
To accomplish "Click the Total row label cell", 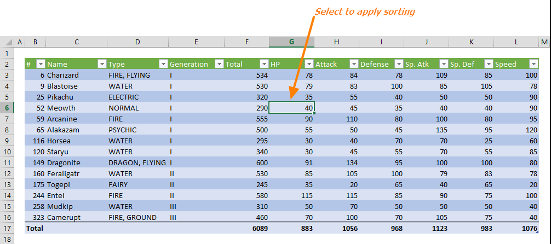I will pyautogui.click(x=35, y=228).
